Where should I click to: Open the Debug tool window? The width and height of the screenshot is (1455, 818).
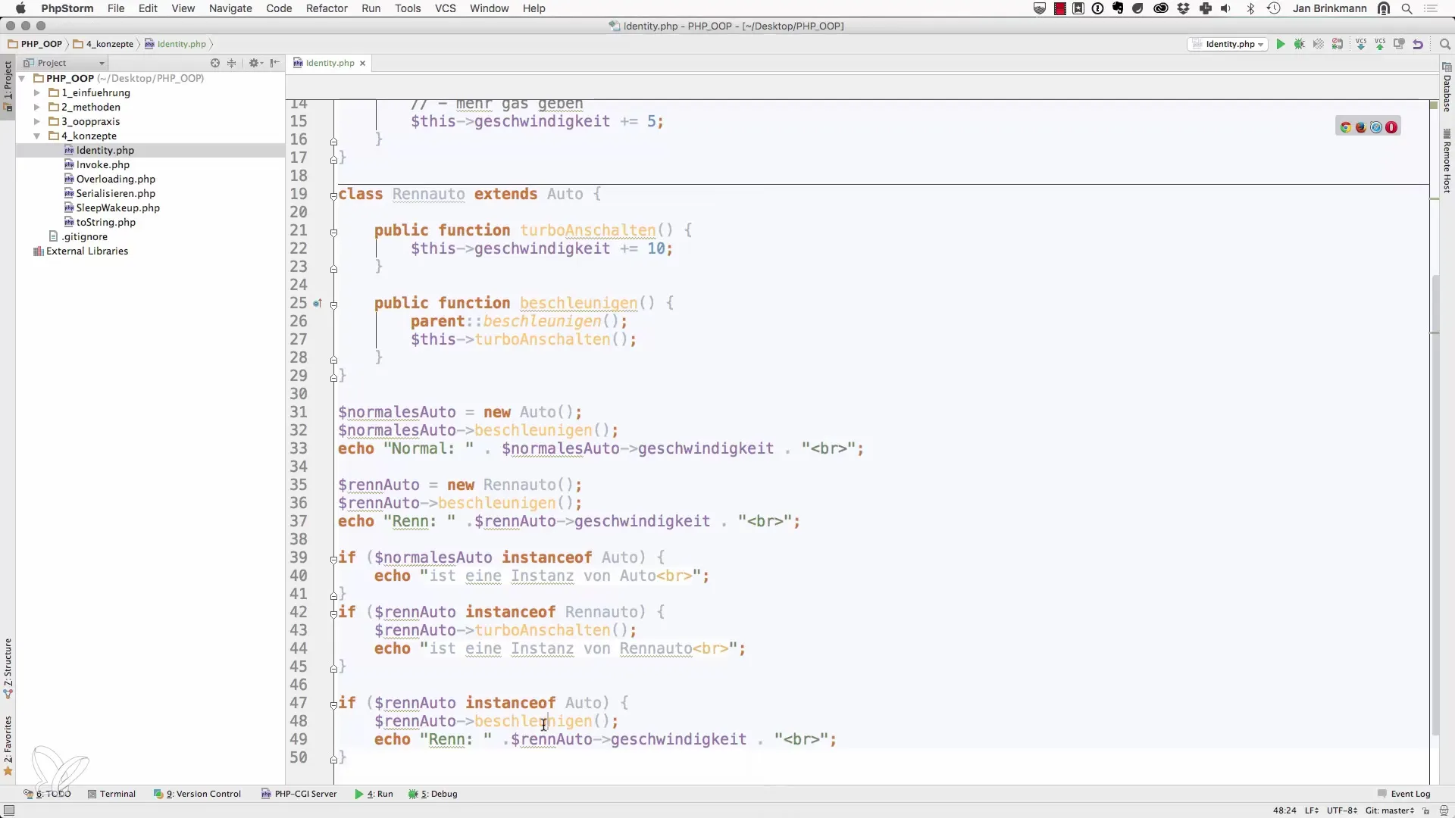point(433,794)
